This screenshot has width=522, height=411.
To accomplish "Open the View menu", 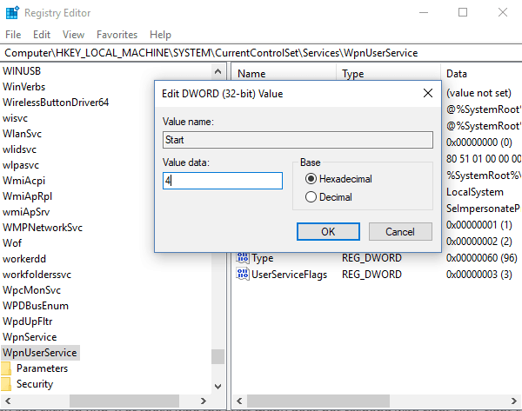I will (73, 35).
